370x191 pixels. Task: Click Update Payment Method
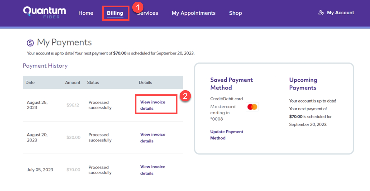click(x=227, y=135)
